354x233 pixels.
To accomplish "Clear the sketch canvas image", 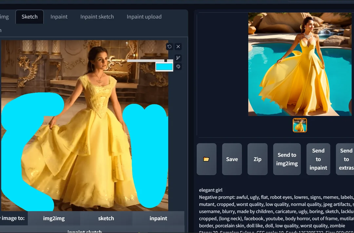I will point(178,47).
